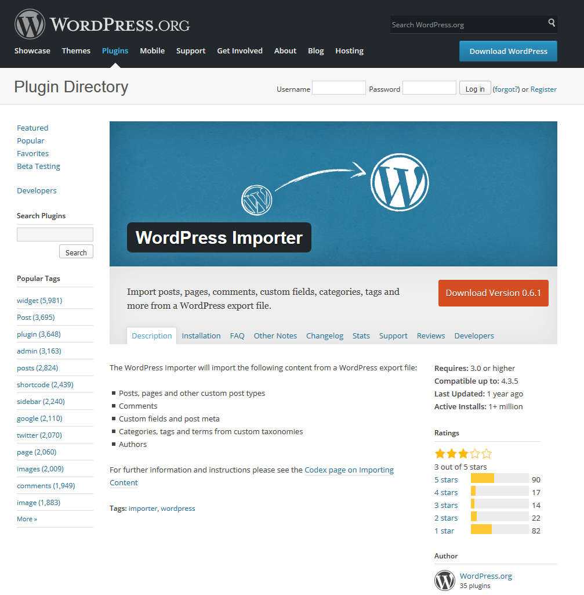Click the Download WordPress button

tap(508, 51)
